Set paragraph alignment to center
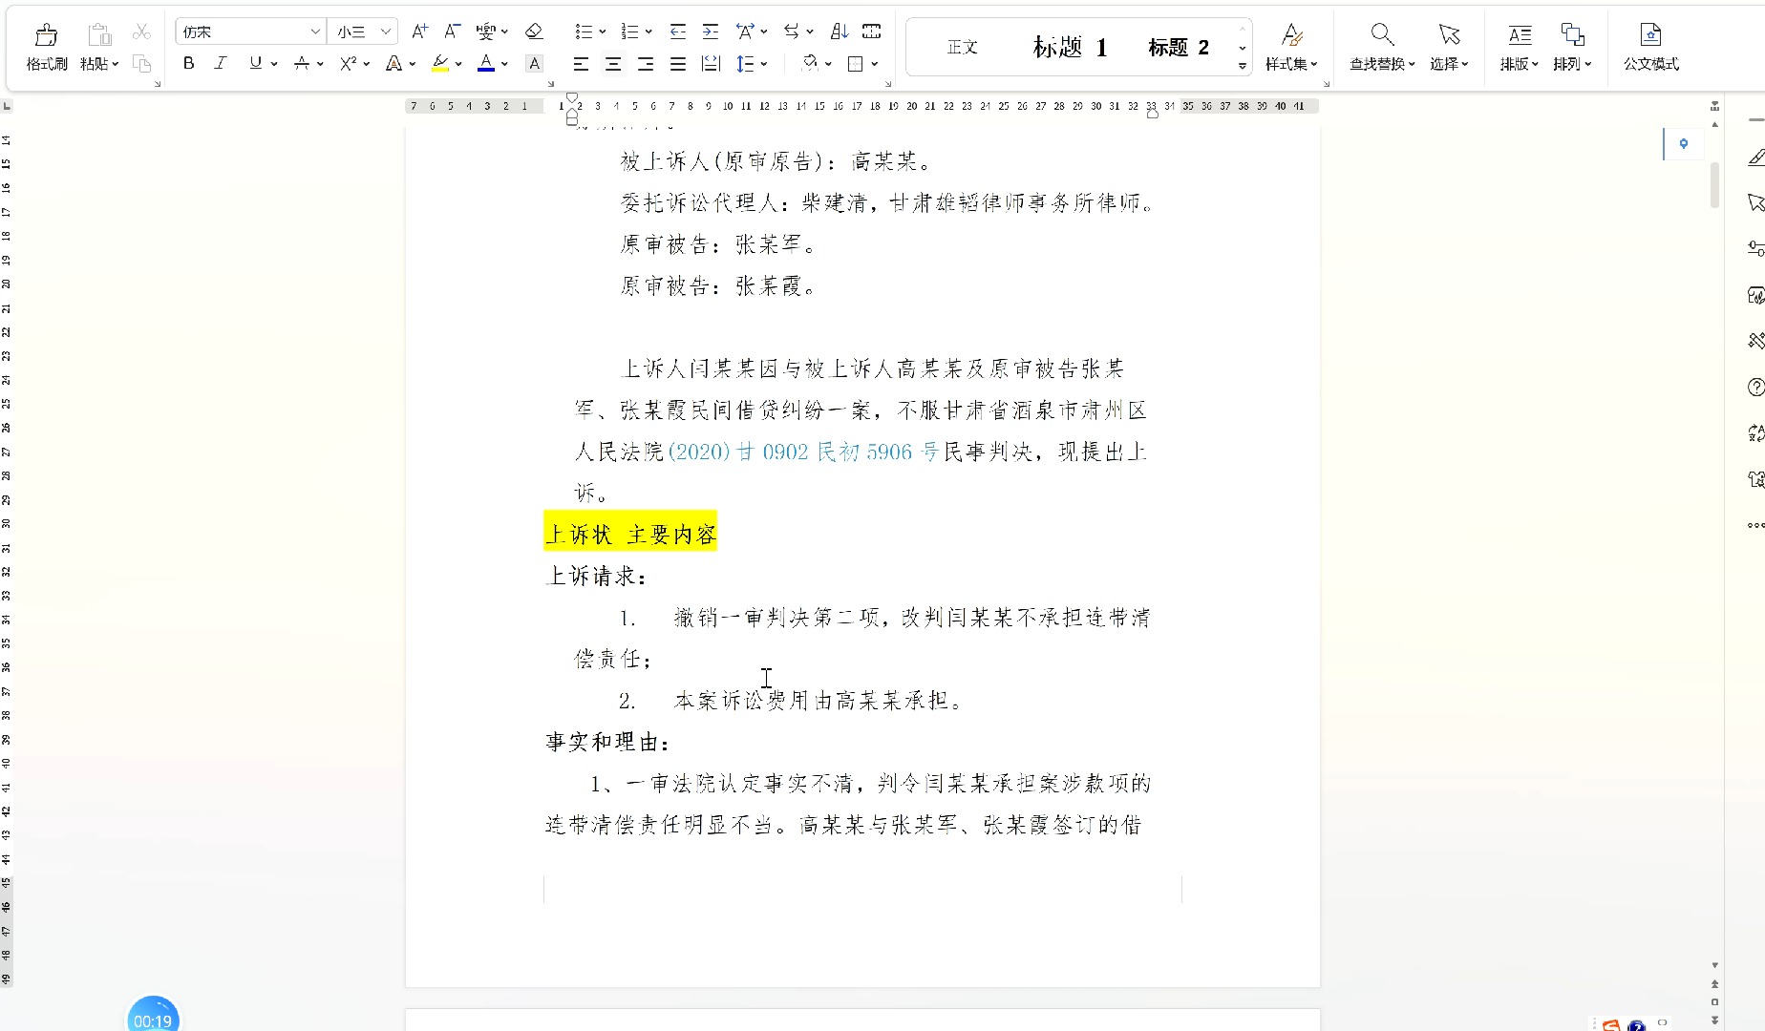The height and width of the screenshot is (1031, 1765). [613, 64]
